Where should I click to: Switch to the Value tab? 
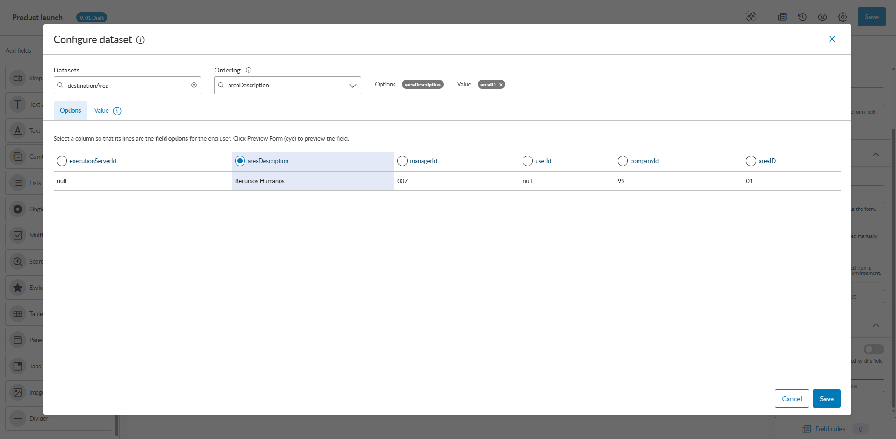101,111
